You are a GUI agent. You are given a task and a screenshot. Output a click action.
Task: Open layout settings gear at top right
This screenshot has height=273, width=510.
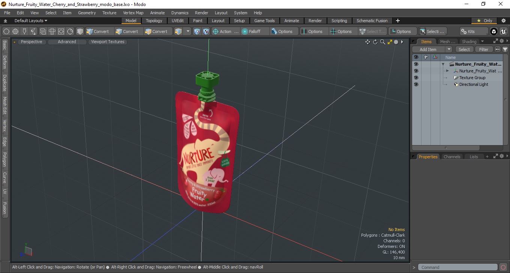point(504,21)
